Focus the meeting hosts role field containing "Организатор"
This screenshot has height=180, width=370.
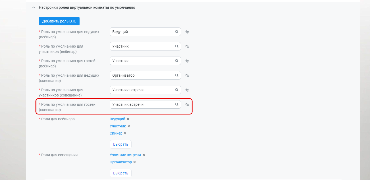[x=145, y=75]
